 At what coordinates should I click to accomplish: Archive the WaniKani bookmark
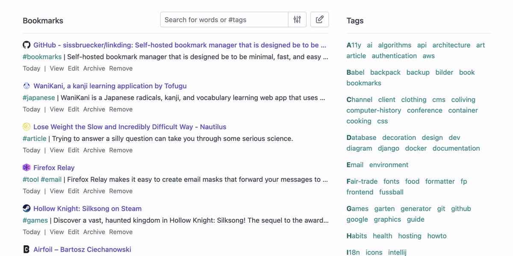94,109
